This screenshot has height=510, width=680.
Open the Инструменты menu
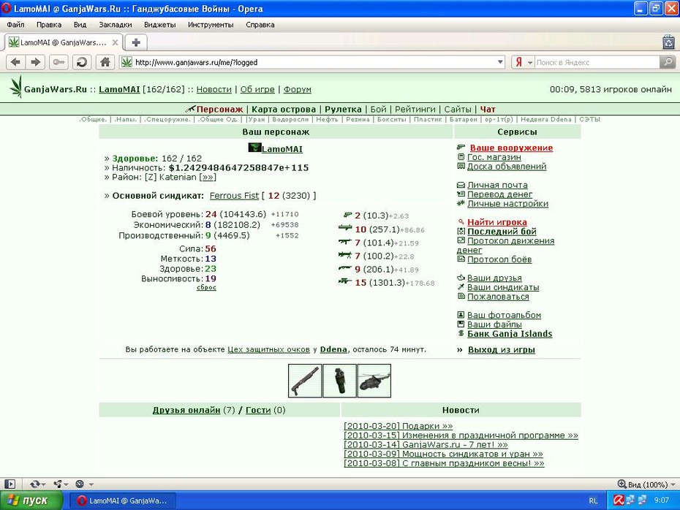[211, 25]
